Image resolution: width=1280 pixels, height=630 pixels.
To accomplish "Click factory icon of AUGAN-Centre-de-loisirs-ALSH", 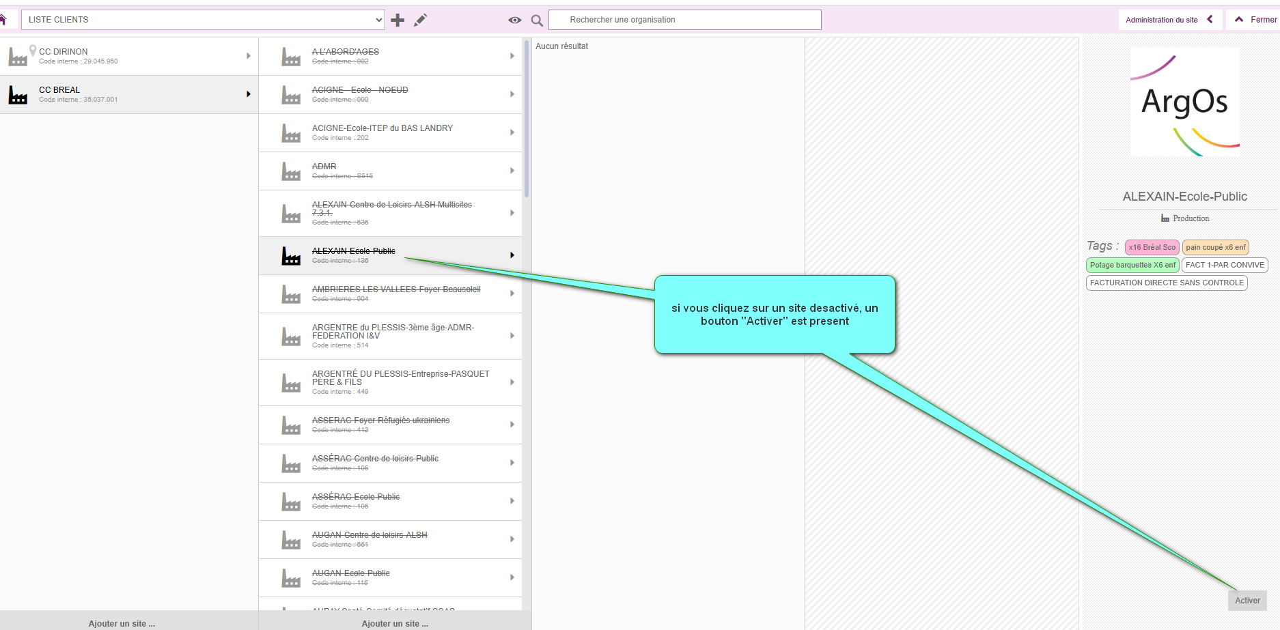I will 291,541.
